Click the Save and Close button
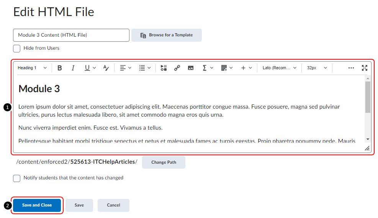Viewport: 378px width, 218px height. pyautogui.click(x=37, y=205)
